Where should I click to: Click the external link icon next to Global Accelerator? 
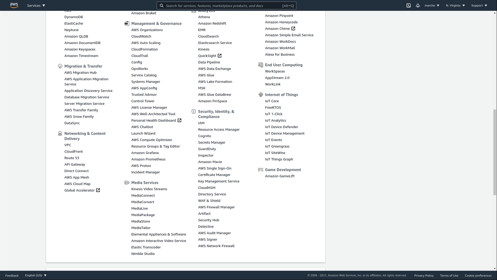pos(98,190)
